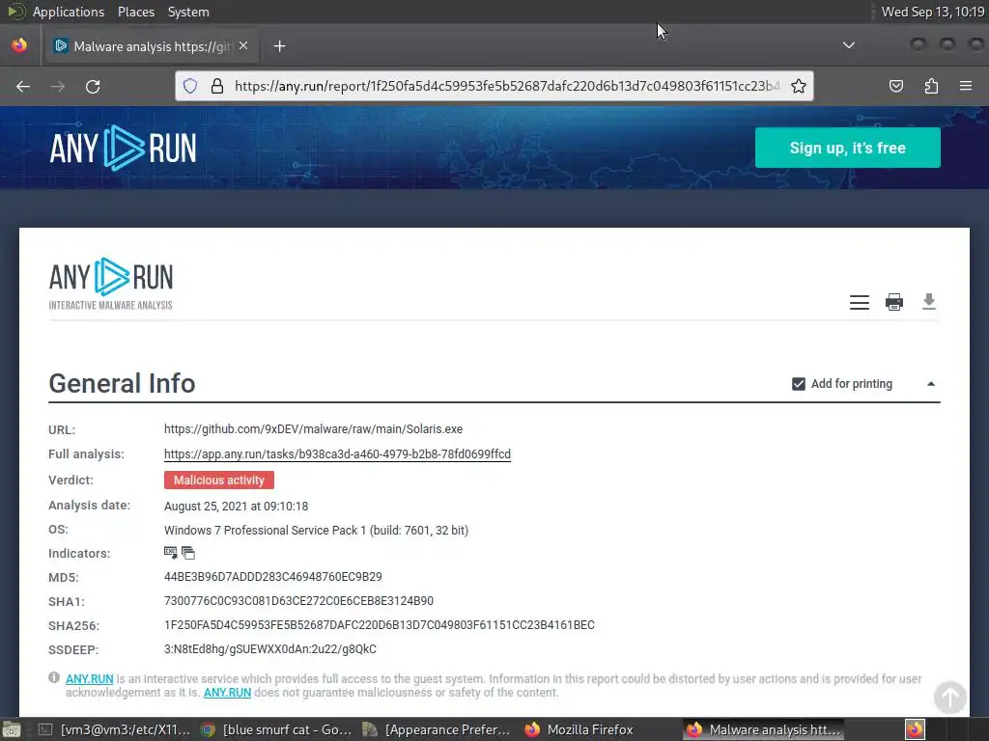Open a new browser tab
The height and width of the screenshot is (741, 989).
280,46
